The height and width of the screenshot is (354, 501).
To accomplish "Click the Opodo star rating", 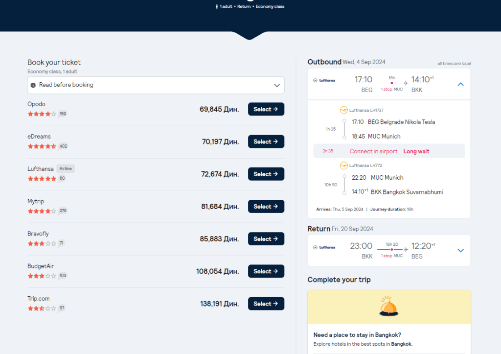I will click(42, 114).
